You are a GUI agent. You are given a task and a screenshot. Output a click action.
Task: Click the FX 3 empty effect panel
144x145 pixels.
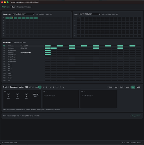[x=98, y=99]
